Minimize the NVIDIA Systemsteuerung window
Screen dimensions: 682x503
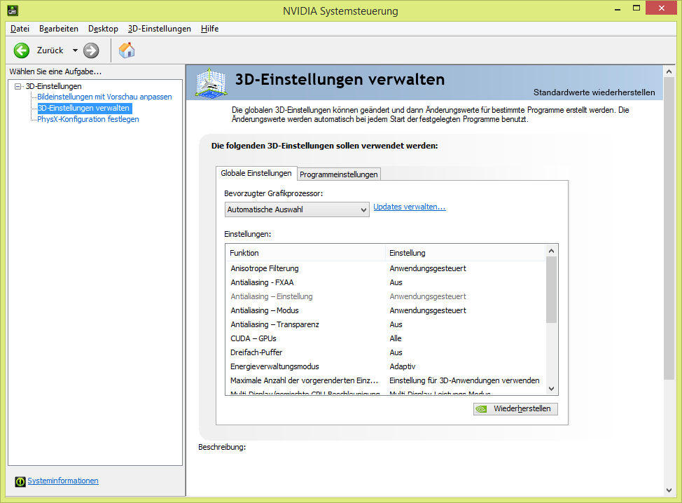point(617,8)
